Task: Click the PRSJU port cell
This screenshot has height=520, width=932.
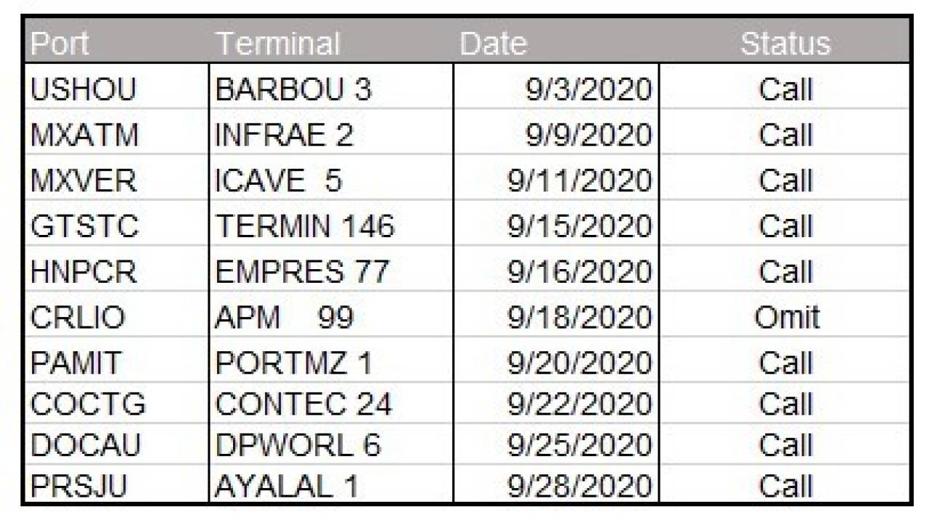Action: coord(116,484)
